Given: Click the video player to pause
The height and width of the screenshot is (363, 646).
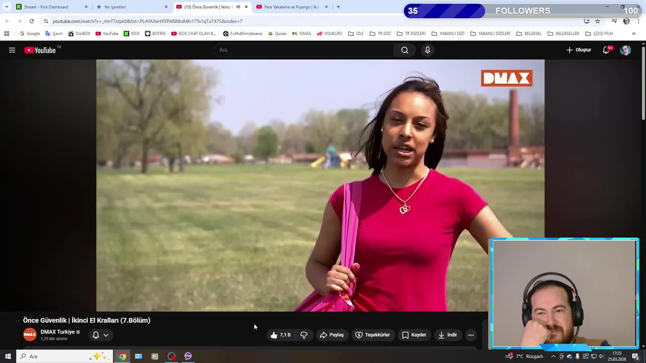Looking at the screenshot, I should pyautogui.click(x=320, y=186).
